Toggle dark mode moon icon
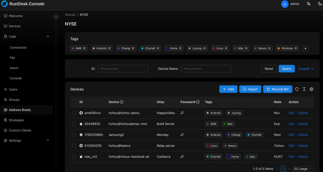323x172 pixels. pyautogui.click(x=320, y=4)
